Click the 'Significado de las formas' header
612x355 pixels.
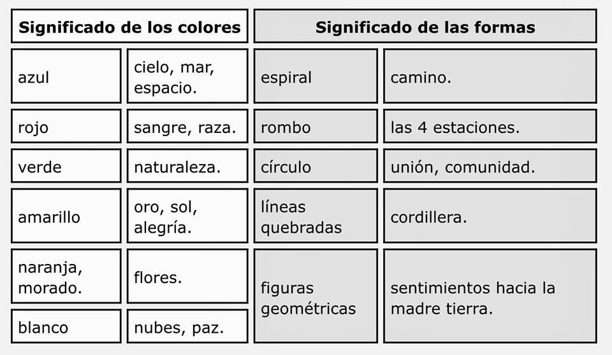(425, 26)
